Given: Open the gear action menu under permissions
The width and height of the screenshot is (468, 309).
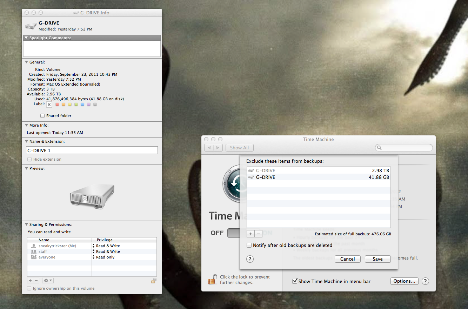Looking at the screenshot, I should [x=48, y=281].
